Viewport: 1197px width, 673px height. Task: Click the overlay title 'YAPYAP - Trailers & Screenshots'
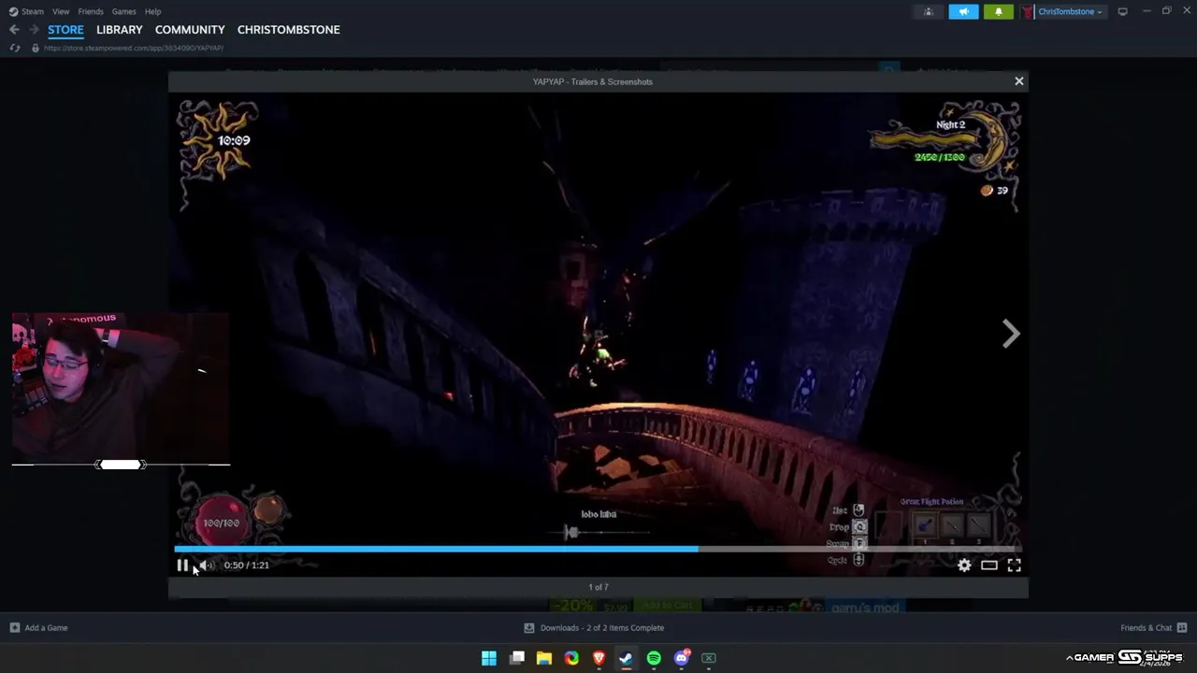[593, 81]
